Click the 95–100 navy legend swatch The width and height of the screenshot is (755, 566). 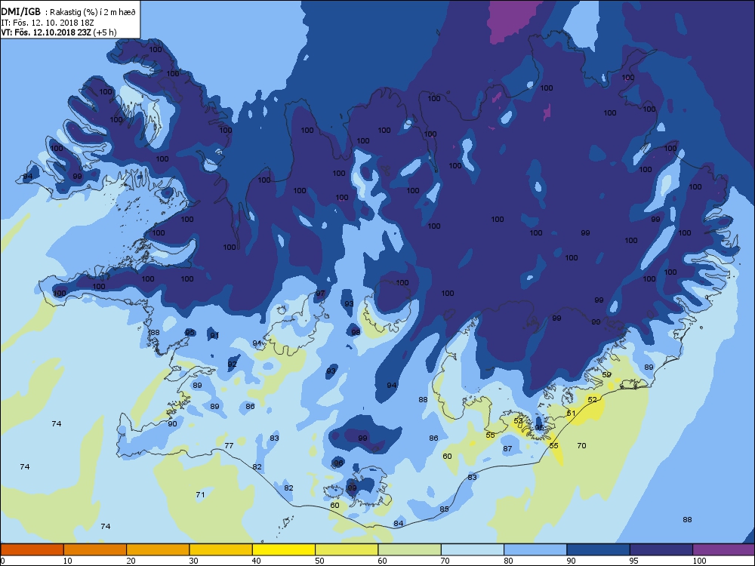pyautogui.click(x=661, y=549)
